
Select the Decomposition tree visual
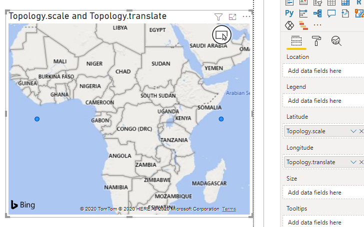click(x=317, y=13)
